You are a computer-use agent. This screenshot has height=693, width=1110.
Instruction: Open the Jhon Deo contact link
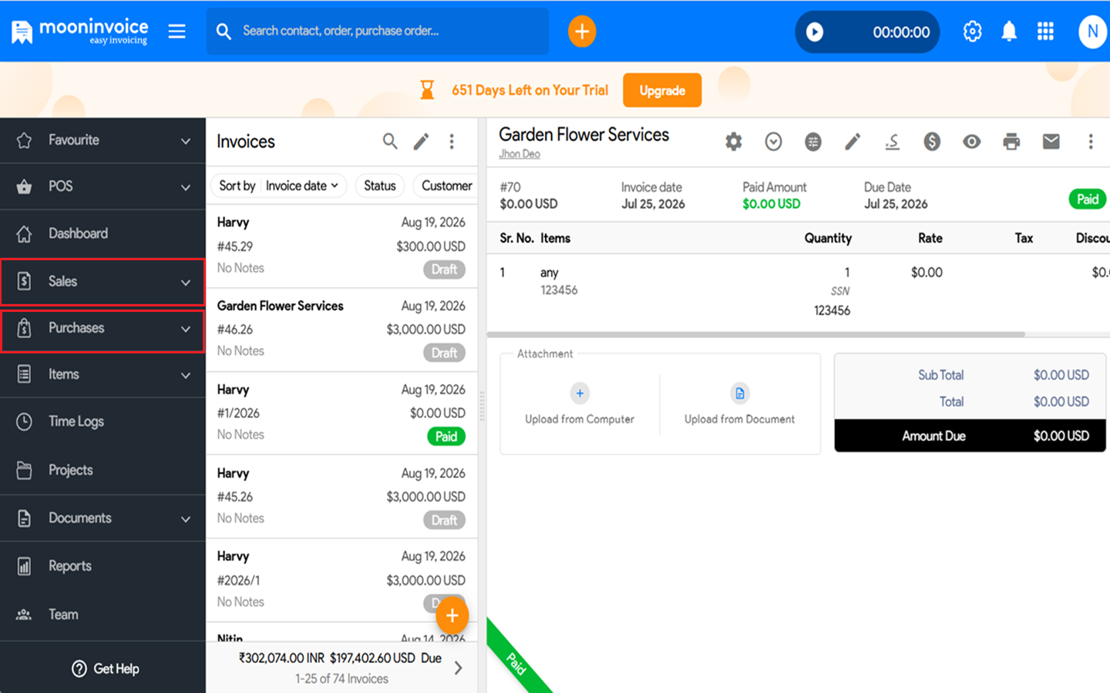520,154
